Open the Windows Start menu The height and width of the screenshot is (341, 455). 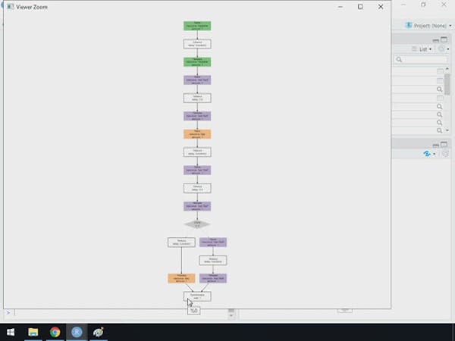(11, 332)
